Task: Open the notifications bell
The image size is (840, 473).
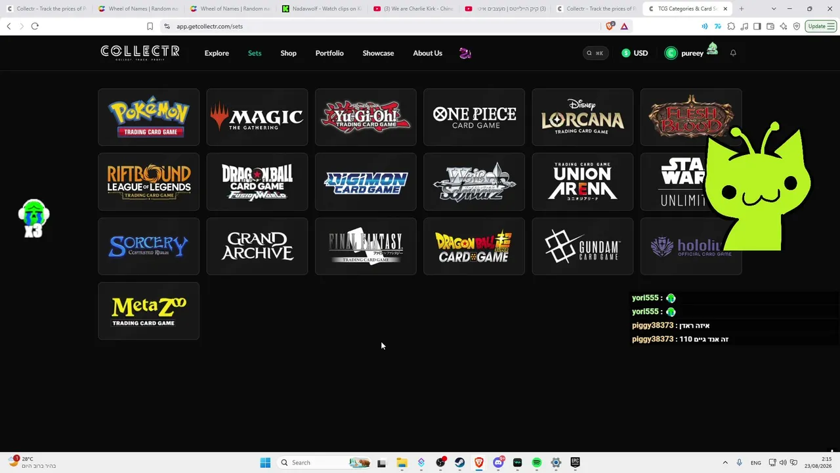Action: click(x=733, y=53)
